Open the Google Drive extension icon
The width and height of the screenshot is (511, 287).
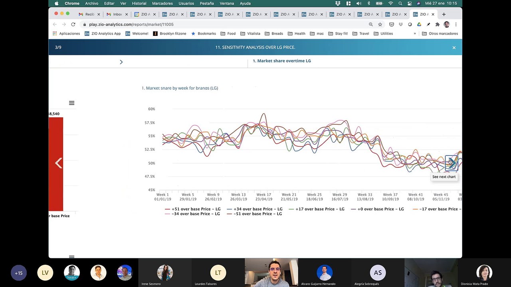tap(419, 24)
